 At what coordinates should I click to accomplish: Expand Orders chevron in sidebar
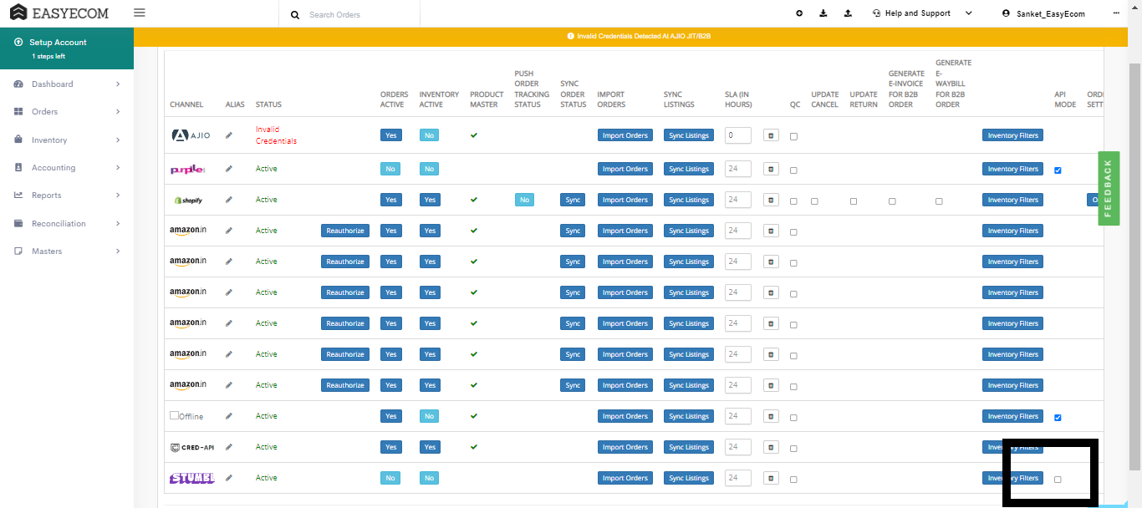[118, 112]
